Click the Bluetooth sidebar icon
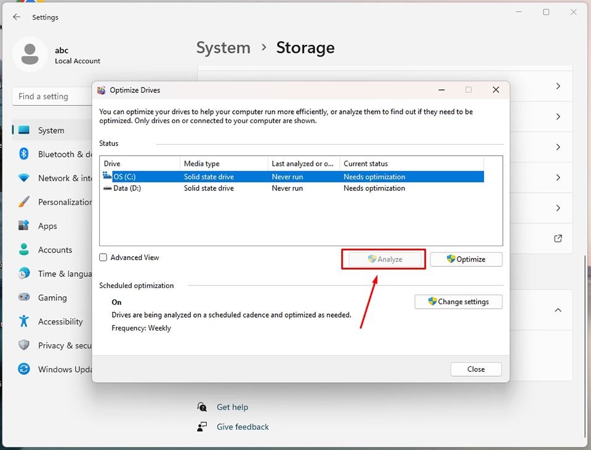 pos(24,154)
